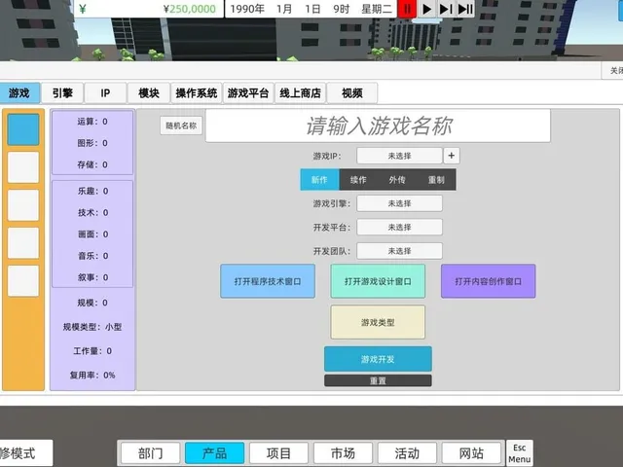This screenshot has height=467, width=623.
Task: Select fastest speed icon in the top bar
Action: coord(465,9)
